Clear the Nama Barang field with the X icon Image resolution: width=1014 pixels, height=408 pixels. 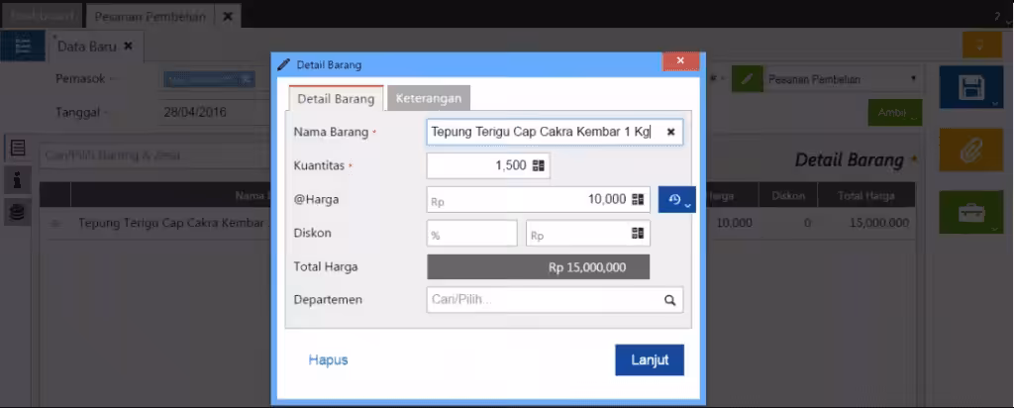pos(670,132)
